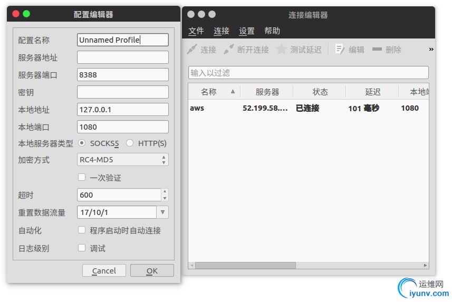Click the Edit (编辑) toolbar icon
This screenshot has height=302, width=452.
[340, 49]
